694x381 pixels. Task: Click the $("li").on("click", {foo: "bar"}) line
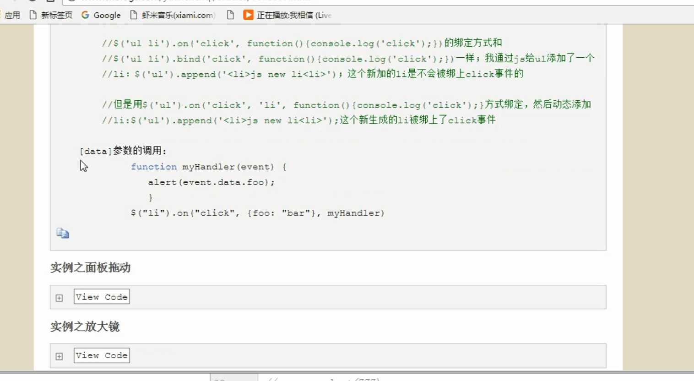258,213
